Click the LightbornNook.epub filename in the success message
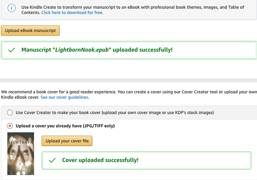The height and width of the screenshot is (180, 257). (x=82, y=50)
